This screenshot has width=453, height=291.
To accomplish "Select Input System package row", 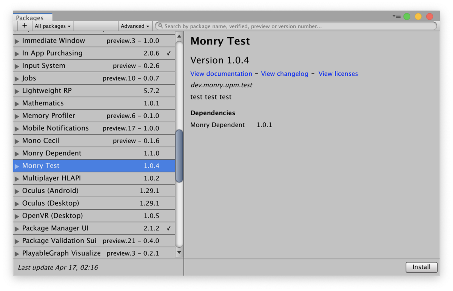I will [x=94, y=66].
